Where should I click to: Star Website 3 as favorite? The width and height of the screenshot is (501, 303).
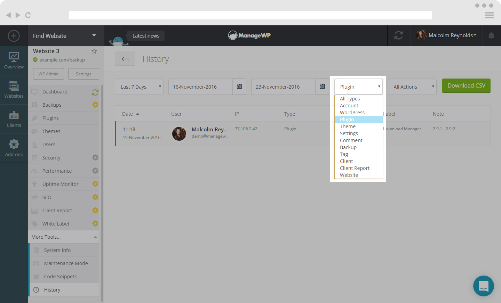pos(94,51)
